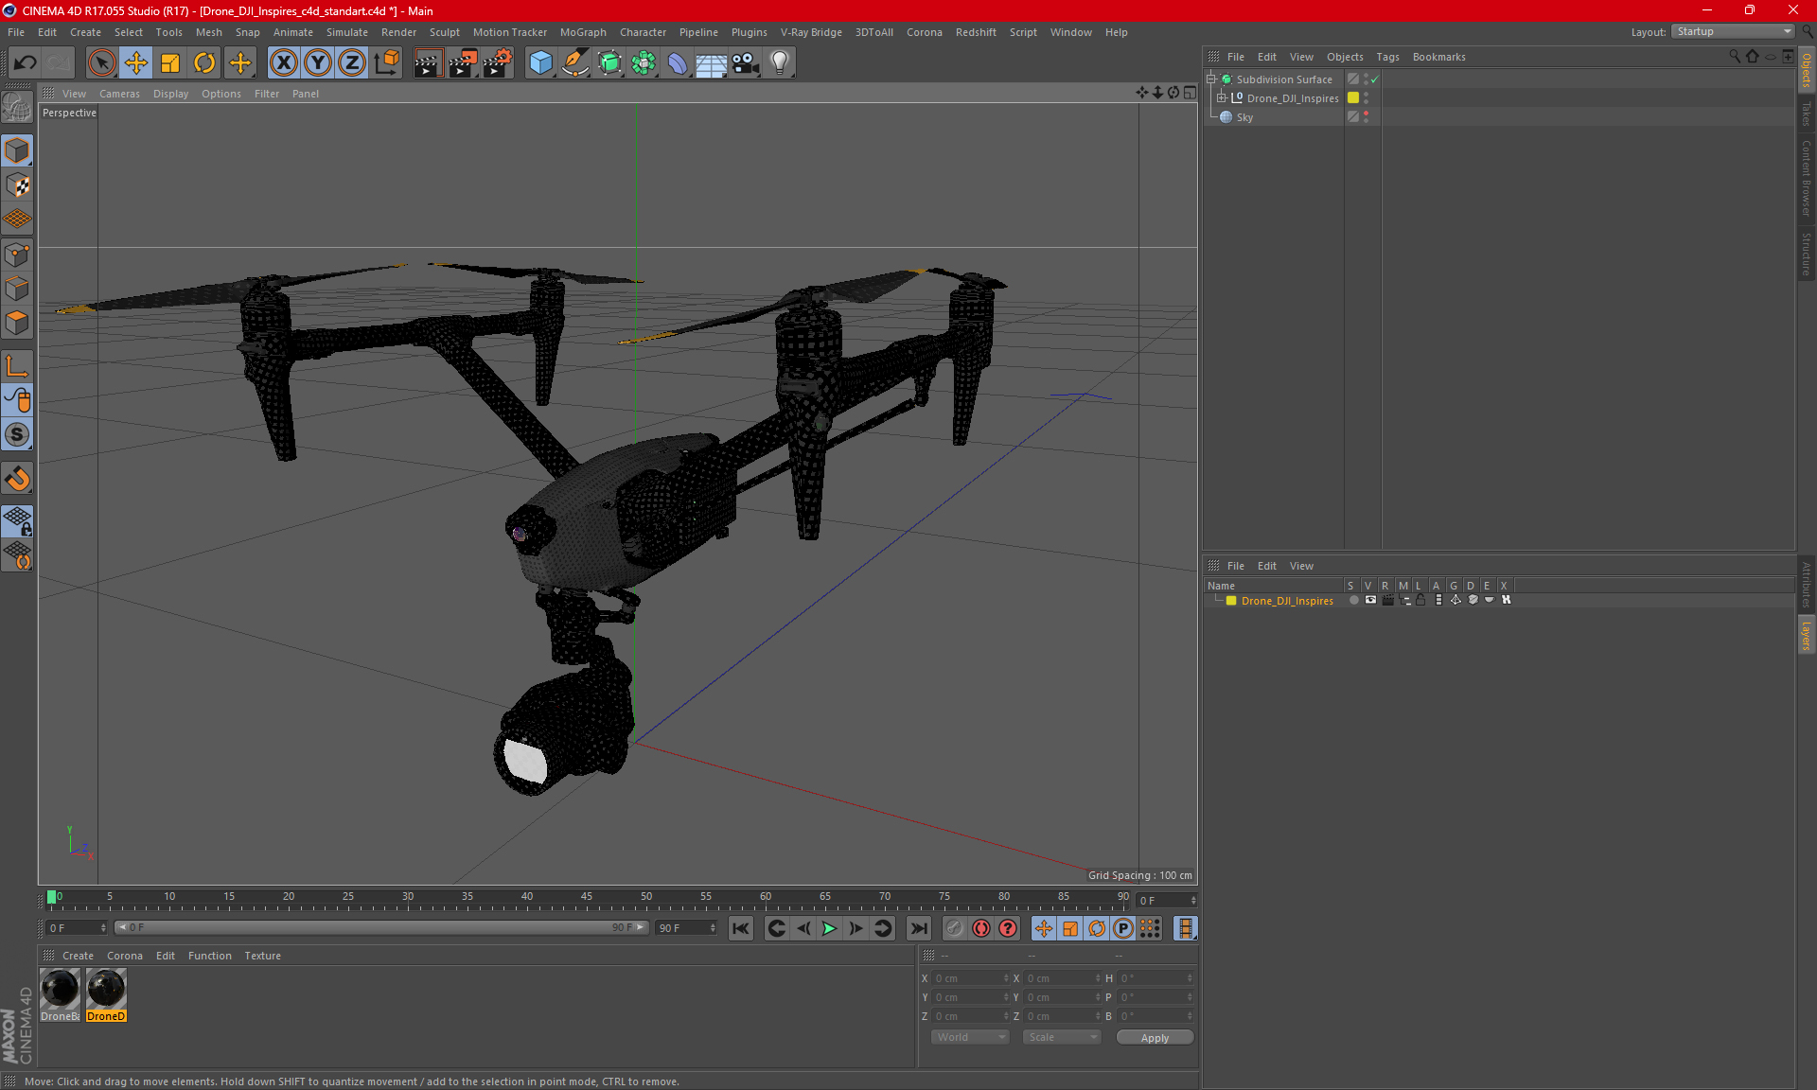
Task: Click the Array modeling object icon
Action: point(644,62)
